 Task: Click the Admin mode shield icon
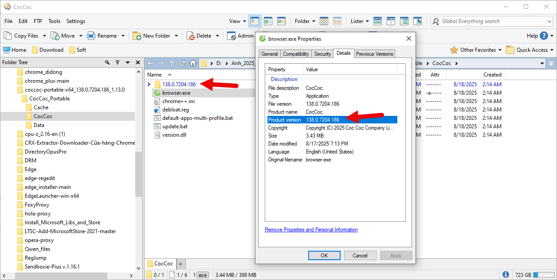point(231,35)
